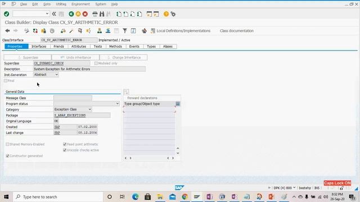Click the Last Page icon
The image size is (360, 202).
point(139,14)
